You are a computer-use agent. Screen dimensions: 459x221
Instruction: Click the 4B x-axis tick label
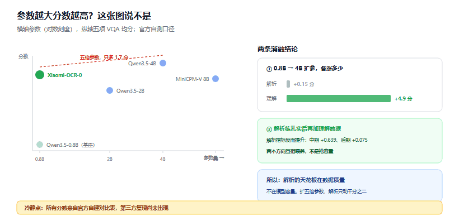163,159
